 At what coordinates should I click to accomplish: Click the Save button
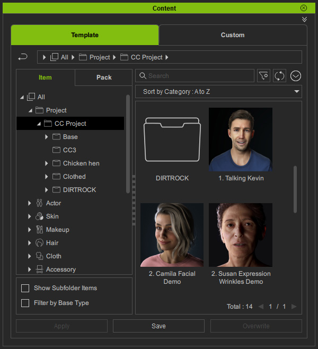158,326
